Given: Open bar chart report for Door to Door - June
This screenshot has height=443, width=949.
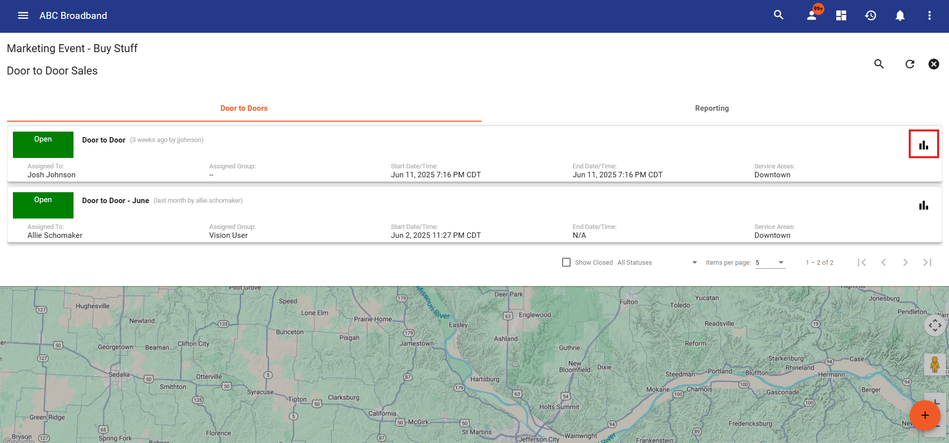Looking at the screenshot, I should point(924,205).
